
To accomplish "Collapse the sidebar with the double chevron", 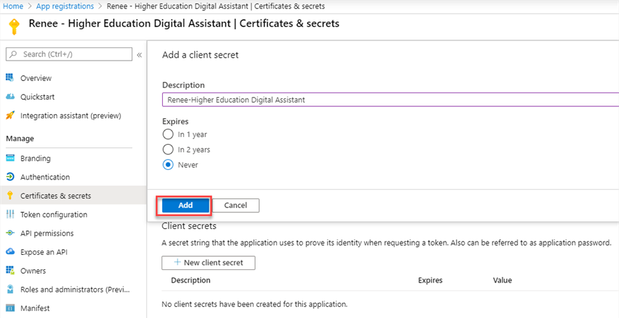I will pos(139,55).
